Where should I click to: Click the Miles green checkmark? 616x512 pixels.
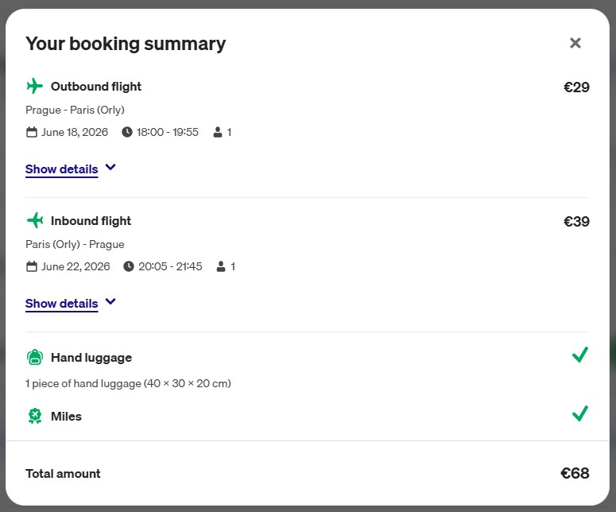(579, 413)
